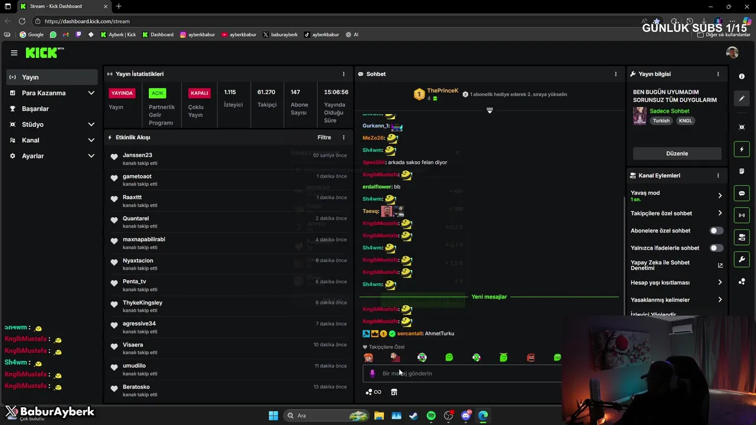Image resolution: width=756 pixels, height=425 pixels.
Task: Open the info icon in right sidebar
Action: [x=742, y=77]
